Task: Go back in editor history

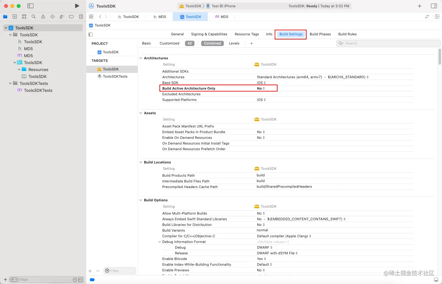Action: (x=100, y=17)
